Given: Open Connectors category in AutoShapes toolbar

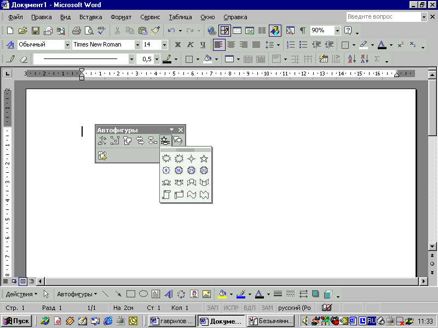Looking at the screenshot, I should click(114, 140).
